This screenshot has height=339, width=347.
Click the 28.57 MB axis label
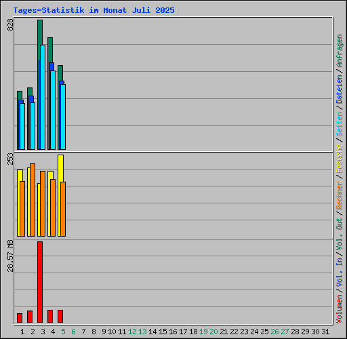pyautogui.click(x=10, y=256)
